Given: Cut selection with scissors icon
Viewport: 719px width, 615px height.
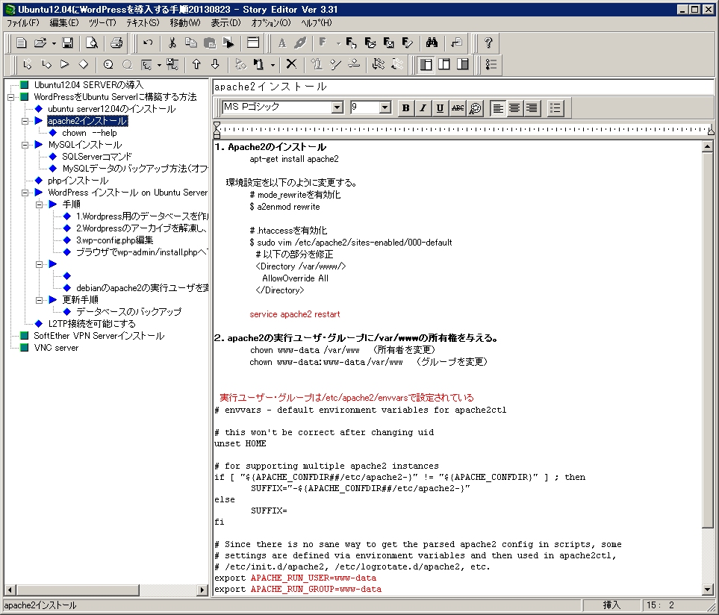Looking at the screenshot, I should (172, 43).
